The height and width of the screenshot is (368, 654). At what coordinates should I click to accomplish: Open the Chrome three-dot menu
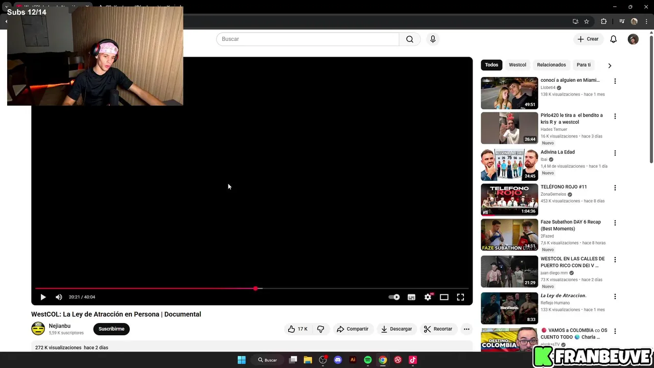[x=646, y=21]
